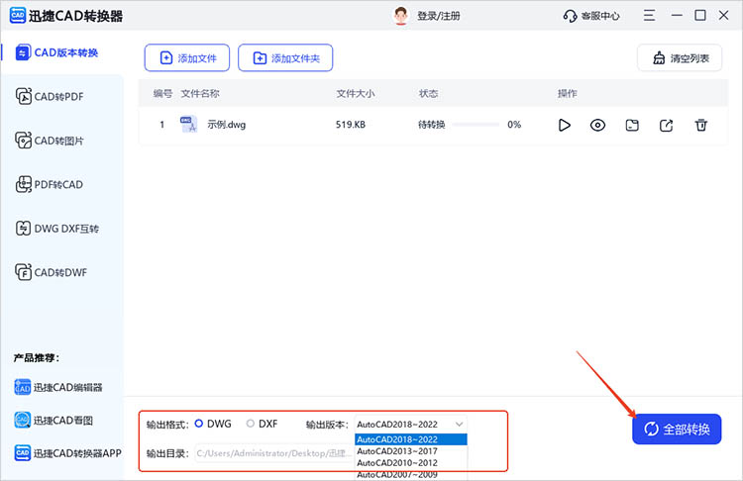Open 客服中心 support center
743x481 pixels.
(x=600, y=16)
